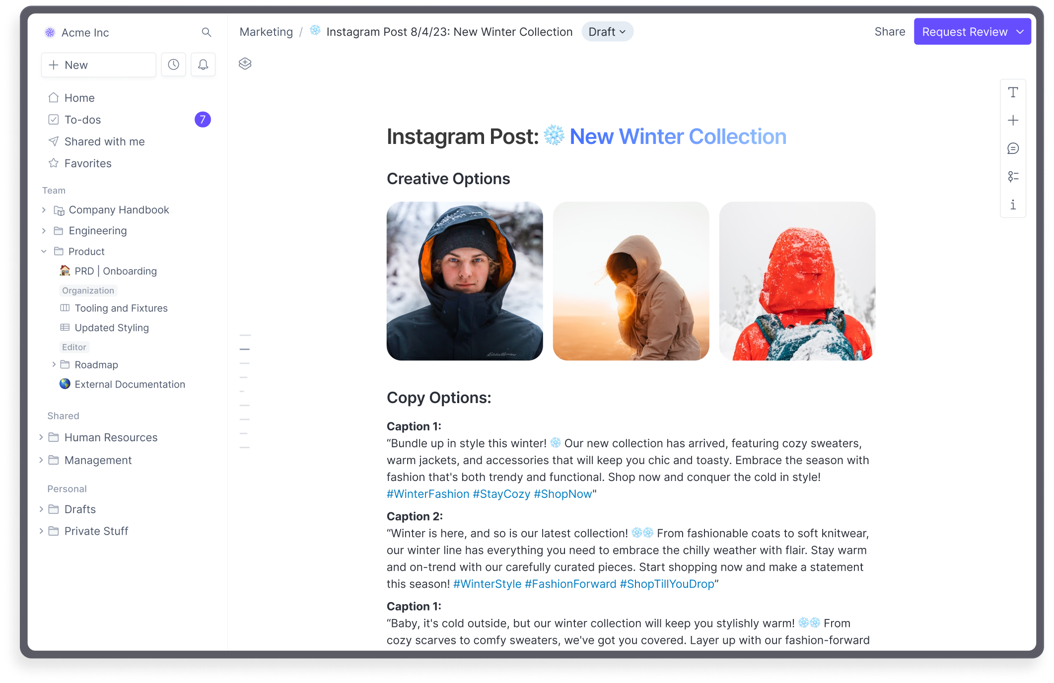This screenshot has height=683, width=1054.
Task: Open the Marketing breadcrumb page
Action: click(x=266, y=31)
